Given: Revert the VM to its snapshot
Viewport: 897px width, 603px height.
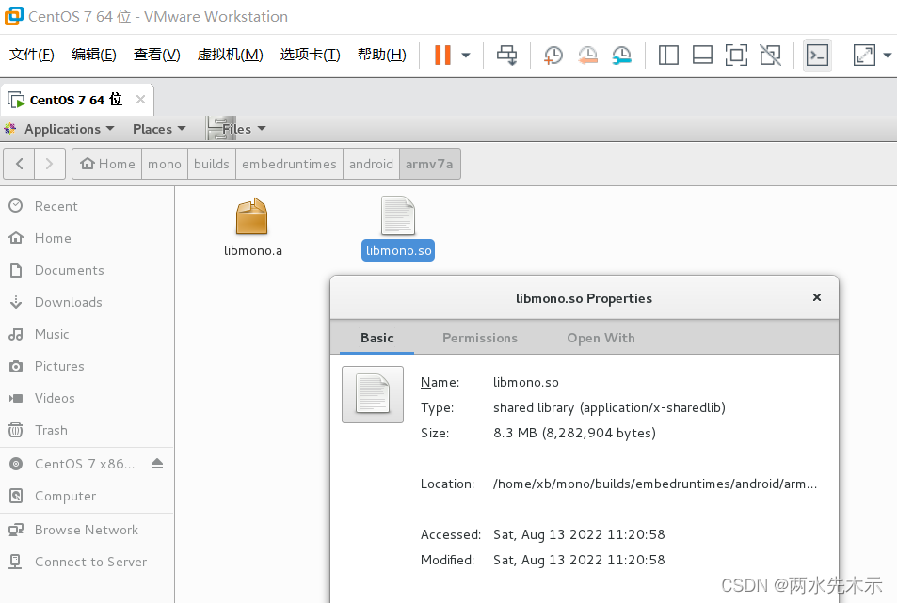Looking at the screenshot, I should click(x=587, y=55).
